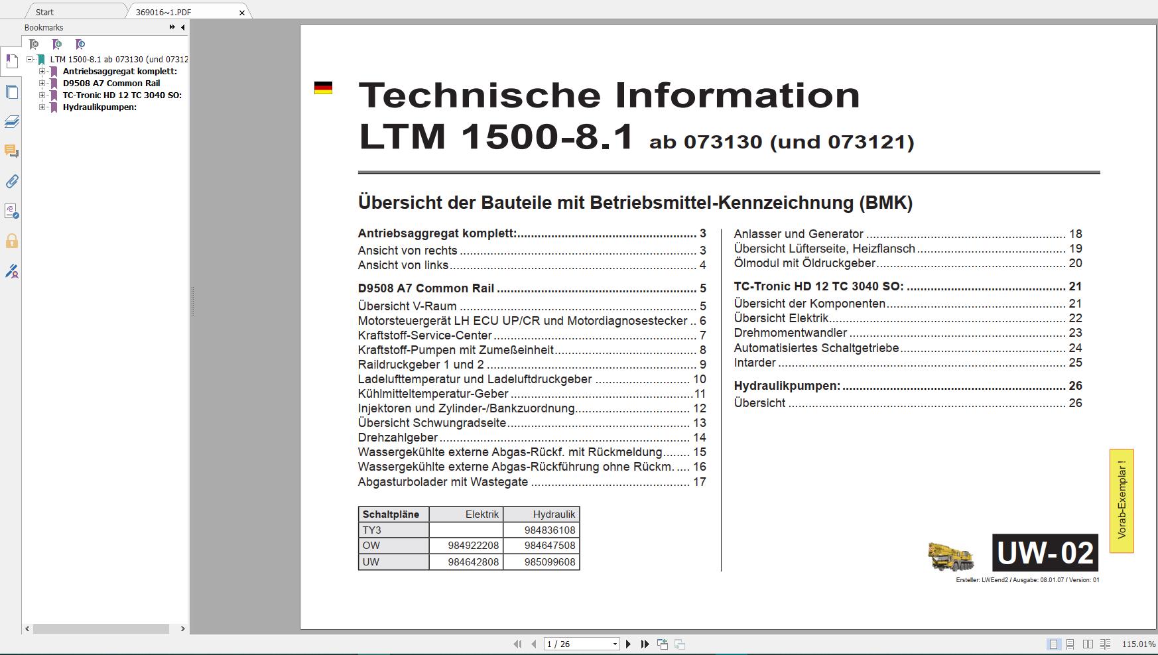The image size is (1158, 655).
Task: Go to the last page
Action: click(x=645, y=643)
